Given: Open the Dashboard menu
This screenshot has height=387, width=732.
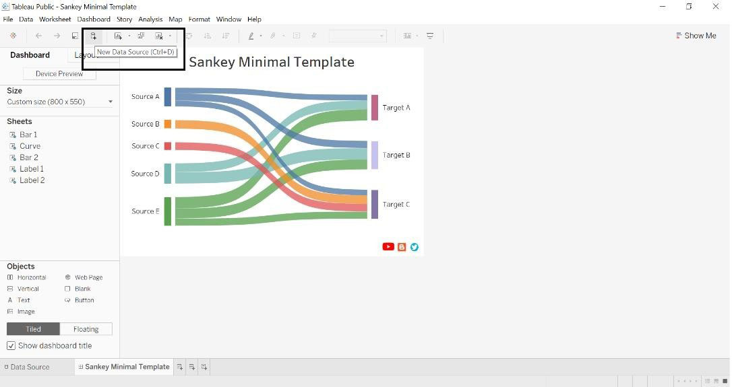Looking at the screenshot, I should (x=94, y=19).
